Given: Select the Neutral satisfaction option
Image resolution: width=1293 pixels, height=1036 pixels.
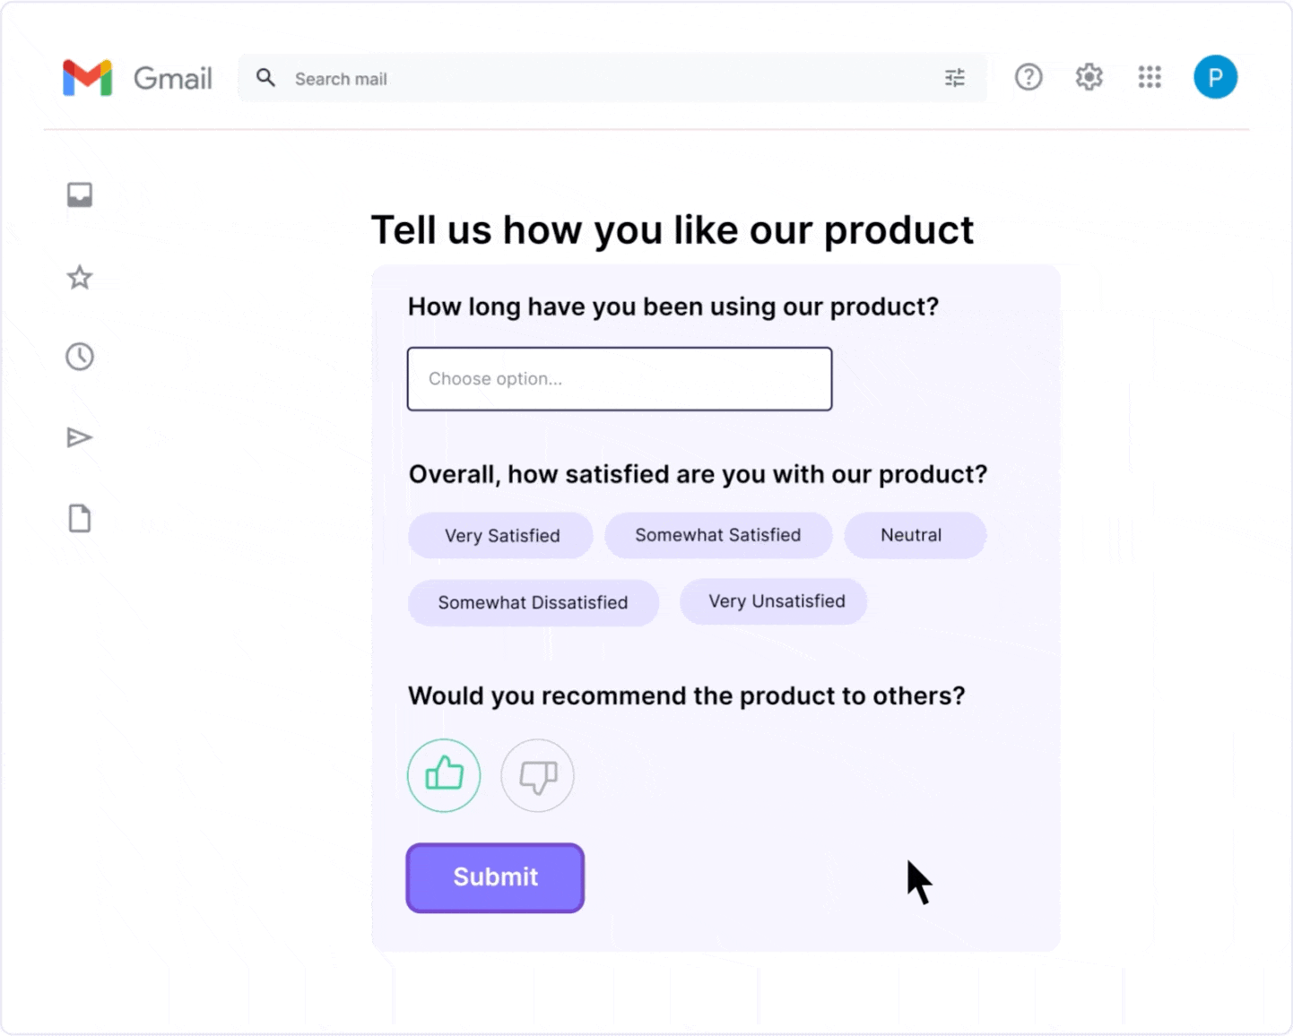Looking at the screenshot, I should pyautogui.click(x=914, y=535).
